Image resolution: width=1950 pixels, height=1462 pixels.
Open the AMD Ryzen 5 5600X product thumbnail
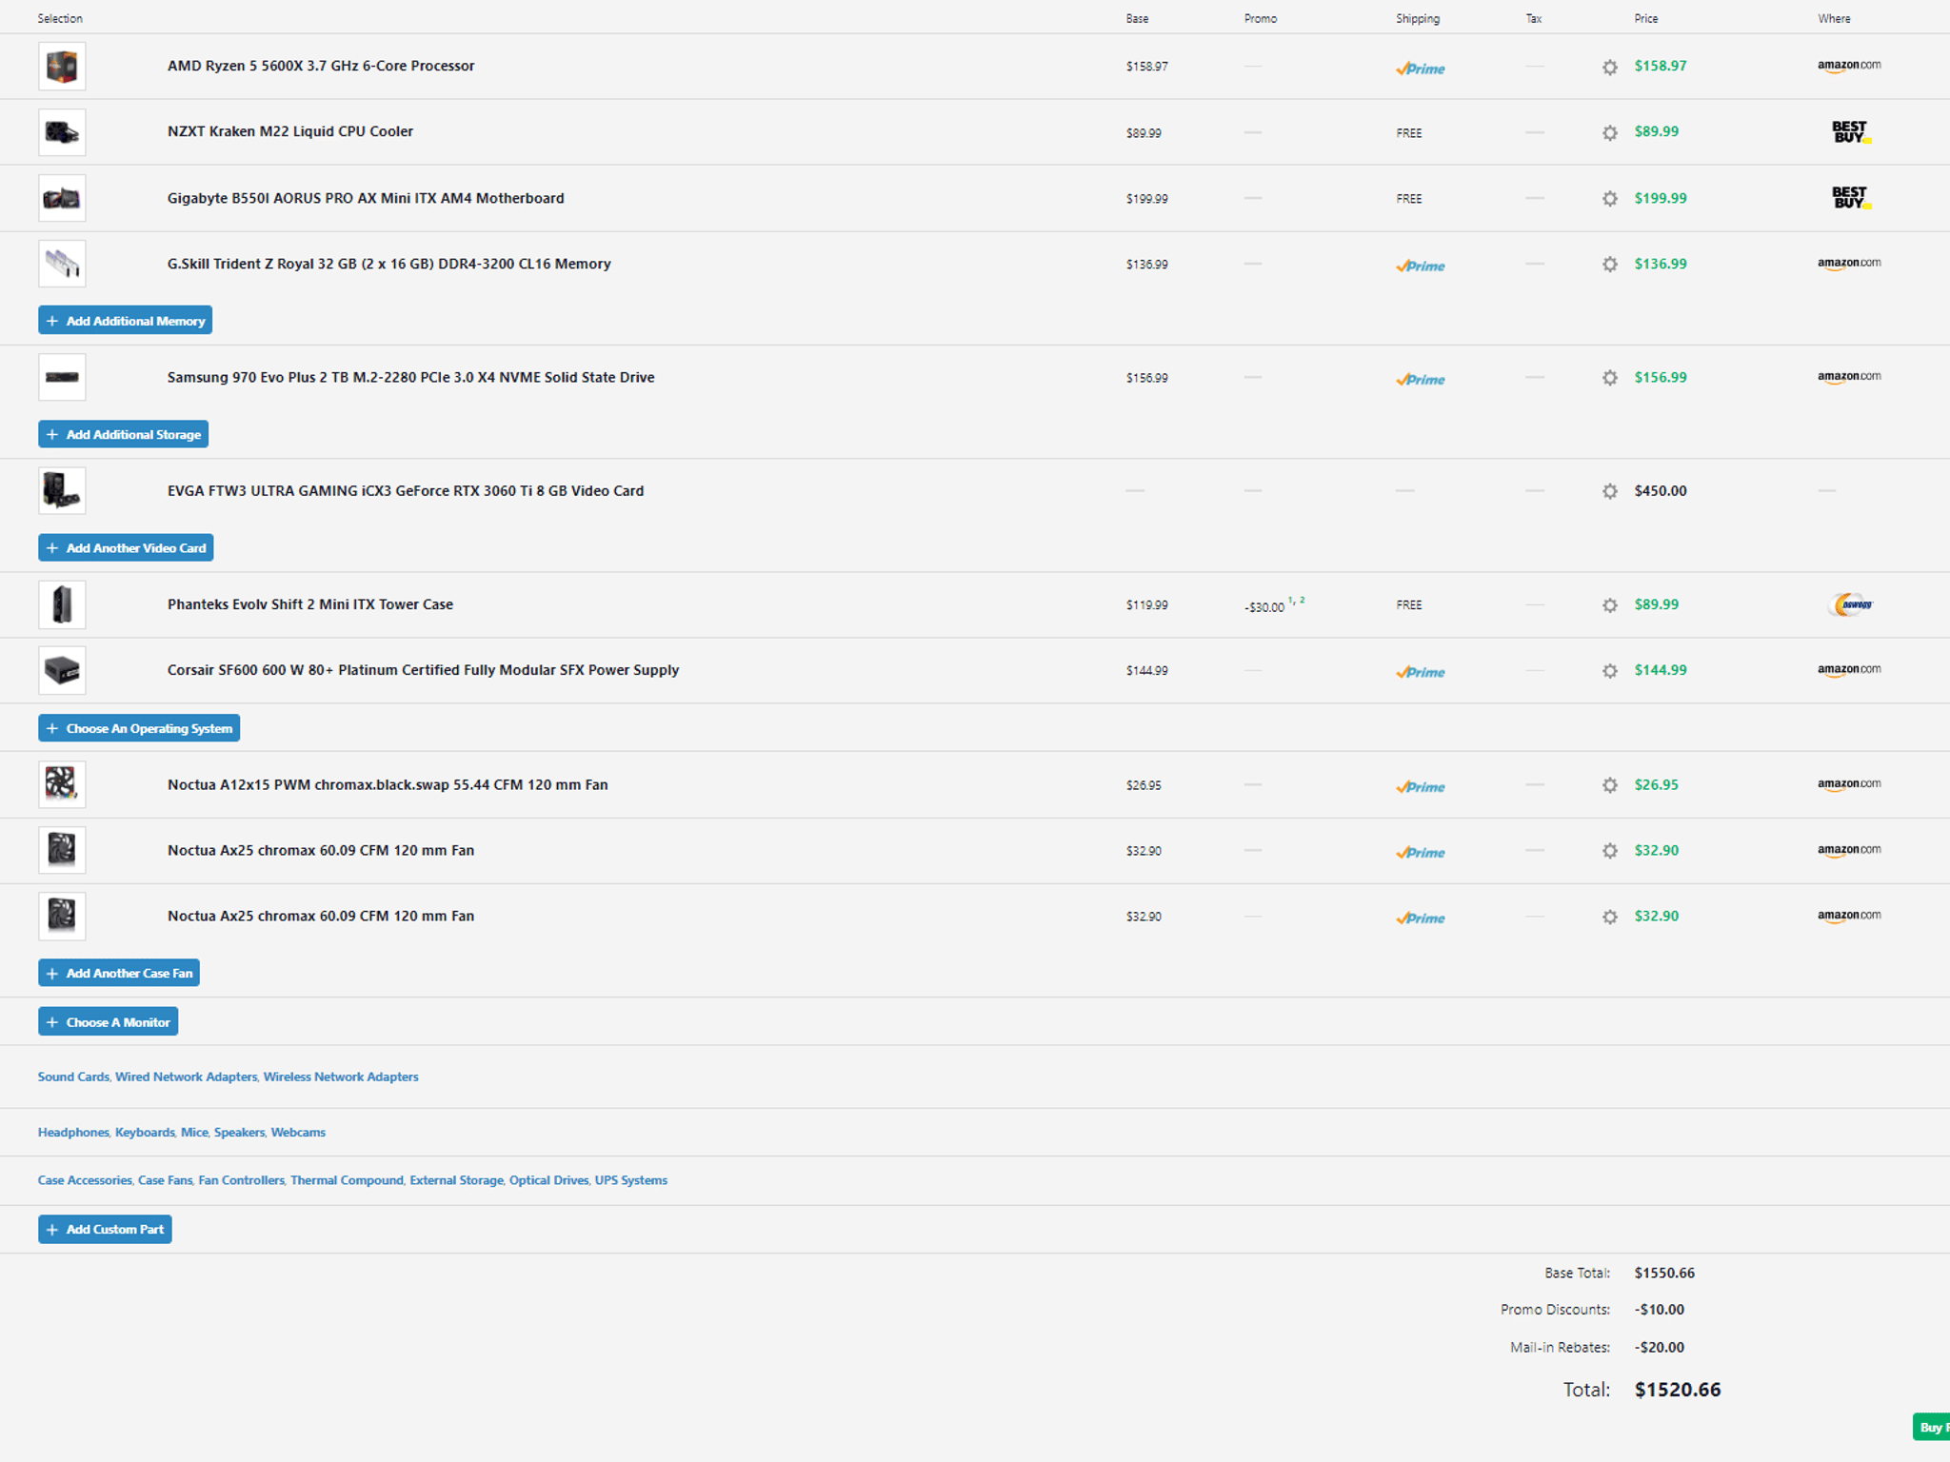tap(62, 67)
